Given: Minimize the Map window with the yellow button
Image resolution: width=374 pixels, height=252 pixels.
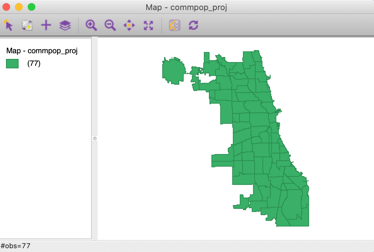Looking at the screenshot, I should (19, 7).
